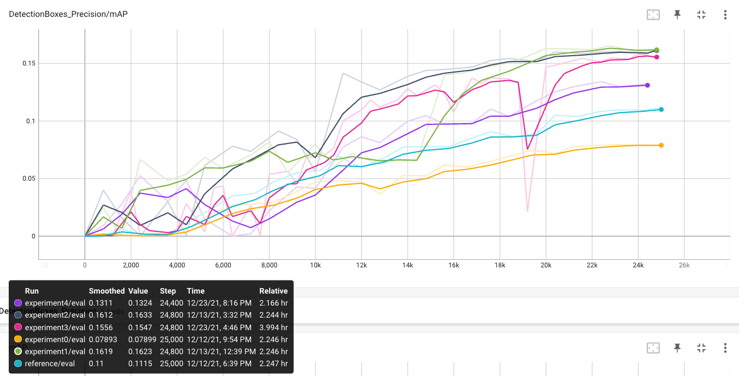The height and width of the screenshot is (376, 739).
Task: Toggle full width on the lower card
Action: (702, 348)
